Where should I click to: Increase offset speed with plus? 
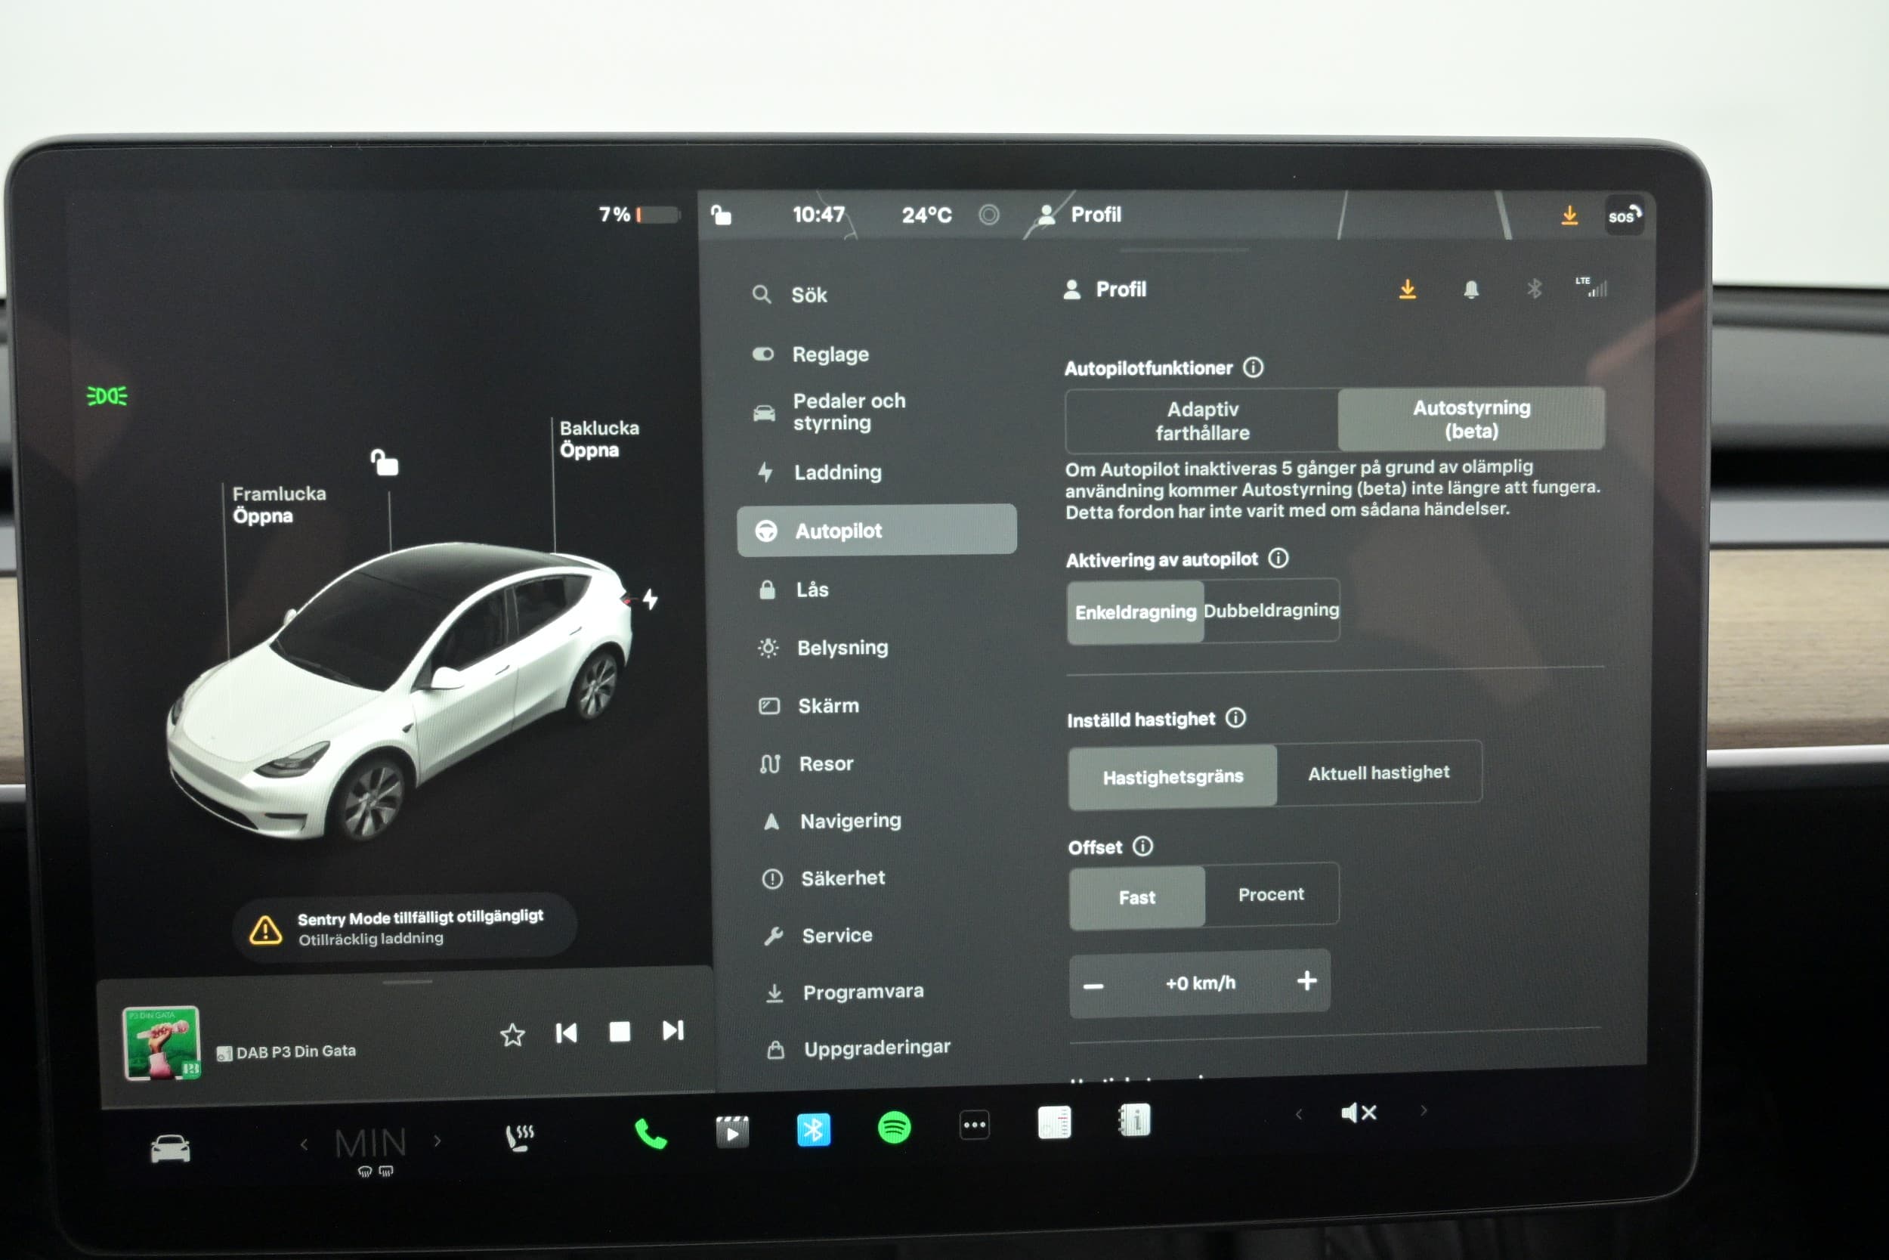tap(1306, 980)
